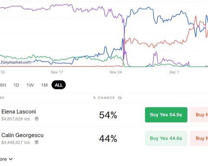208x166 pixels.
Task: Select the 6H time range
Action: (x=3, y=85)
